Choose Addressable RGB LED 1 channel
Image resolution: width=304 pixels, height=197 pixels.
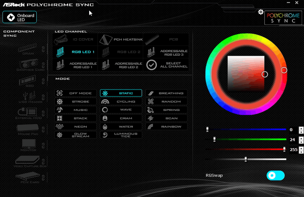(x=75, y=65)
